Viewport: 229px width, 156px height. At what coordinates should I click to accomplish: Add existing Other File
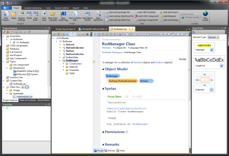(x=118, y=20)
